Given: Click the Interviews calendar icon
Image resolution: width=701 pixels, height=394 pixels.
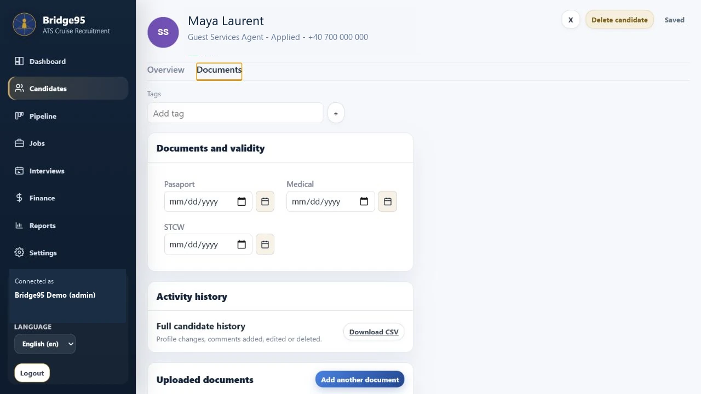Looking at the screenshot, I should point(19,171).
